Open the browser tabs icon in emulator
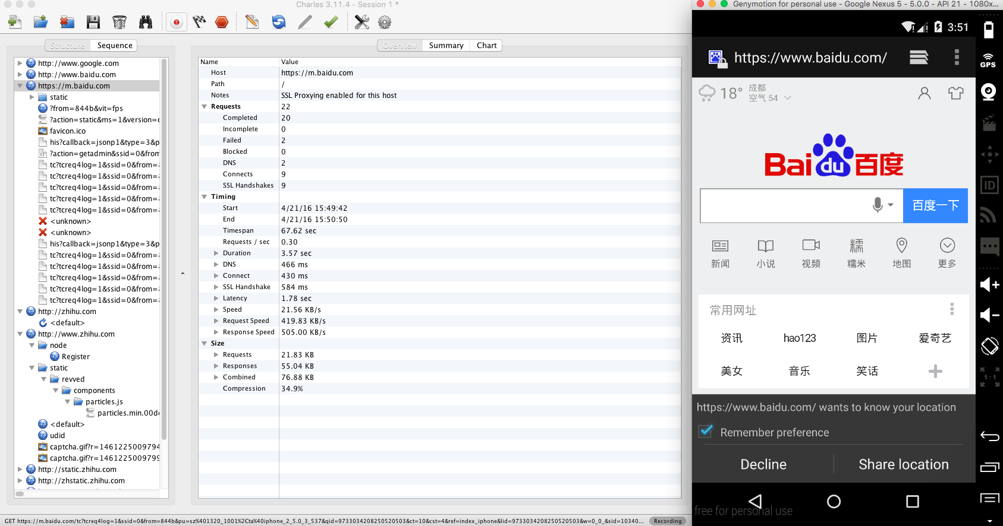 (x=919, y=57)
